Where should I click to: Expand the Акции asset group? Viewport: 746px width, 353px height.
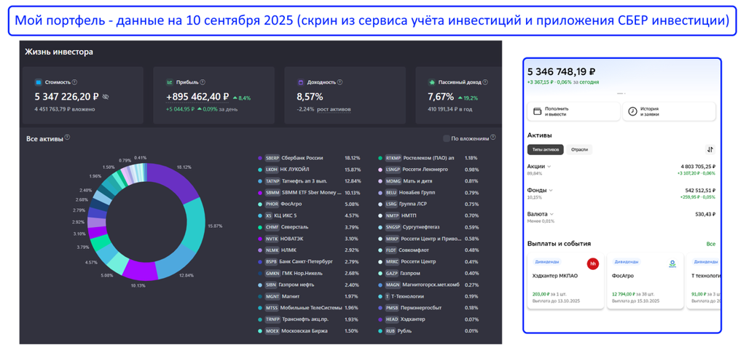pos(549,167)
